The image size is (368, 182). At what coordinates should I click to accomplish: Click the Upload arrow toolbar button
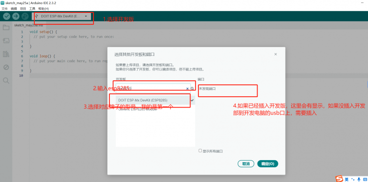16,16
